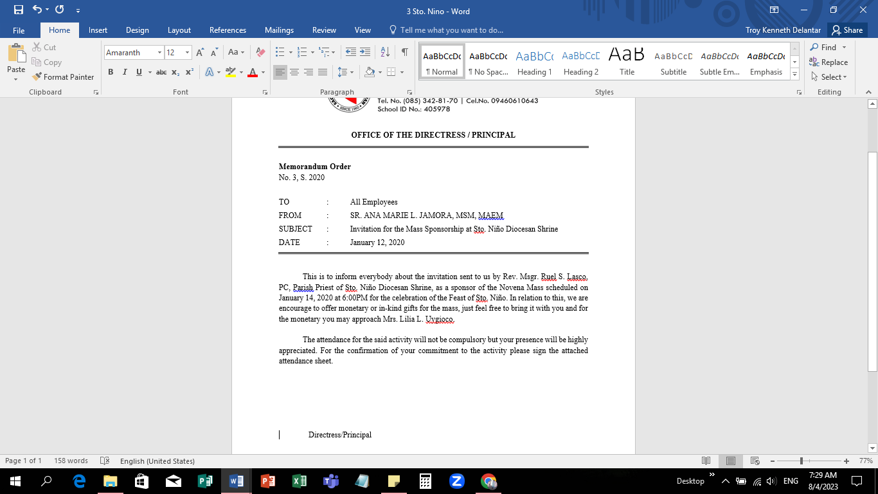Toggle superscript formatting
The width and height of the screenshot is (878, 494).
coord(190,72)
